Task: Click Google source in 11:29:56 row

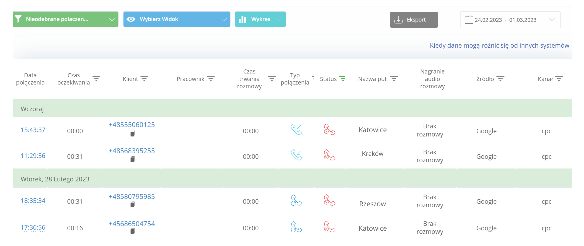Action: click(x=486, y=157)
